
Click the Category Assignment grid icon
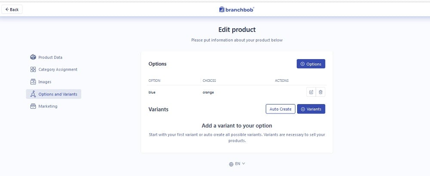point(33,69)
